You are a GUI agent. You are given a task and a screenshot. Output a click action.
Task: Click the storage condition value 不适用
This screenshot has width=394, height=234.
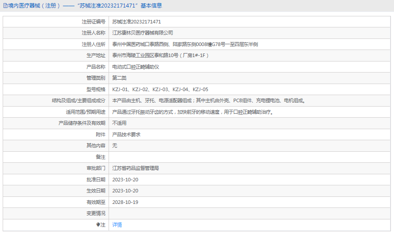coord(119,123)
